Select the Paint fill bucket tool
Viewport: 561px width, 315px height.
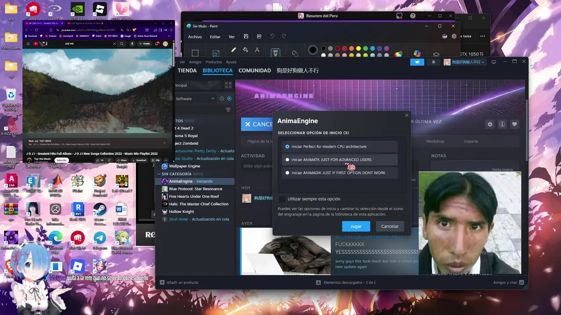[245, 50]
